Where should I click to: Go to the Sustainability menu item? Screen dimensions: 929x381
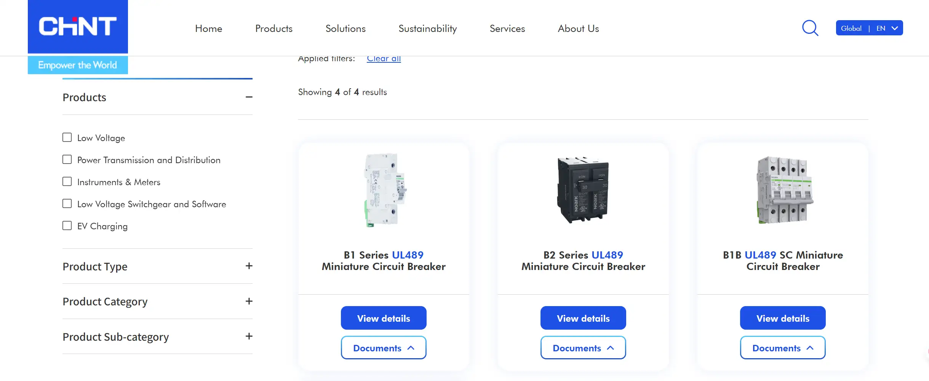click(x=427, y=29)
